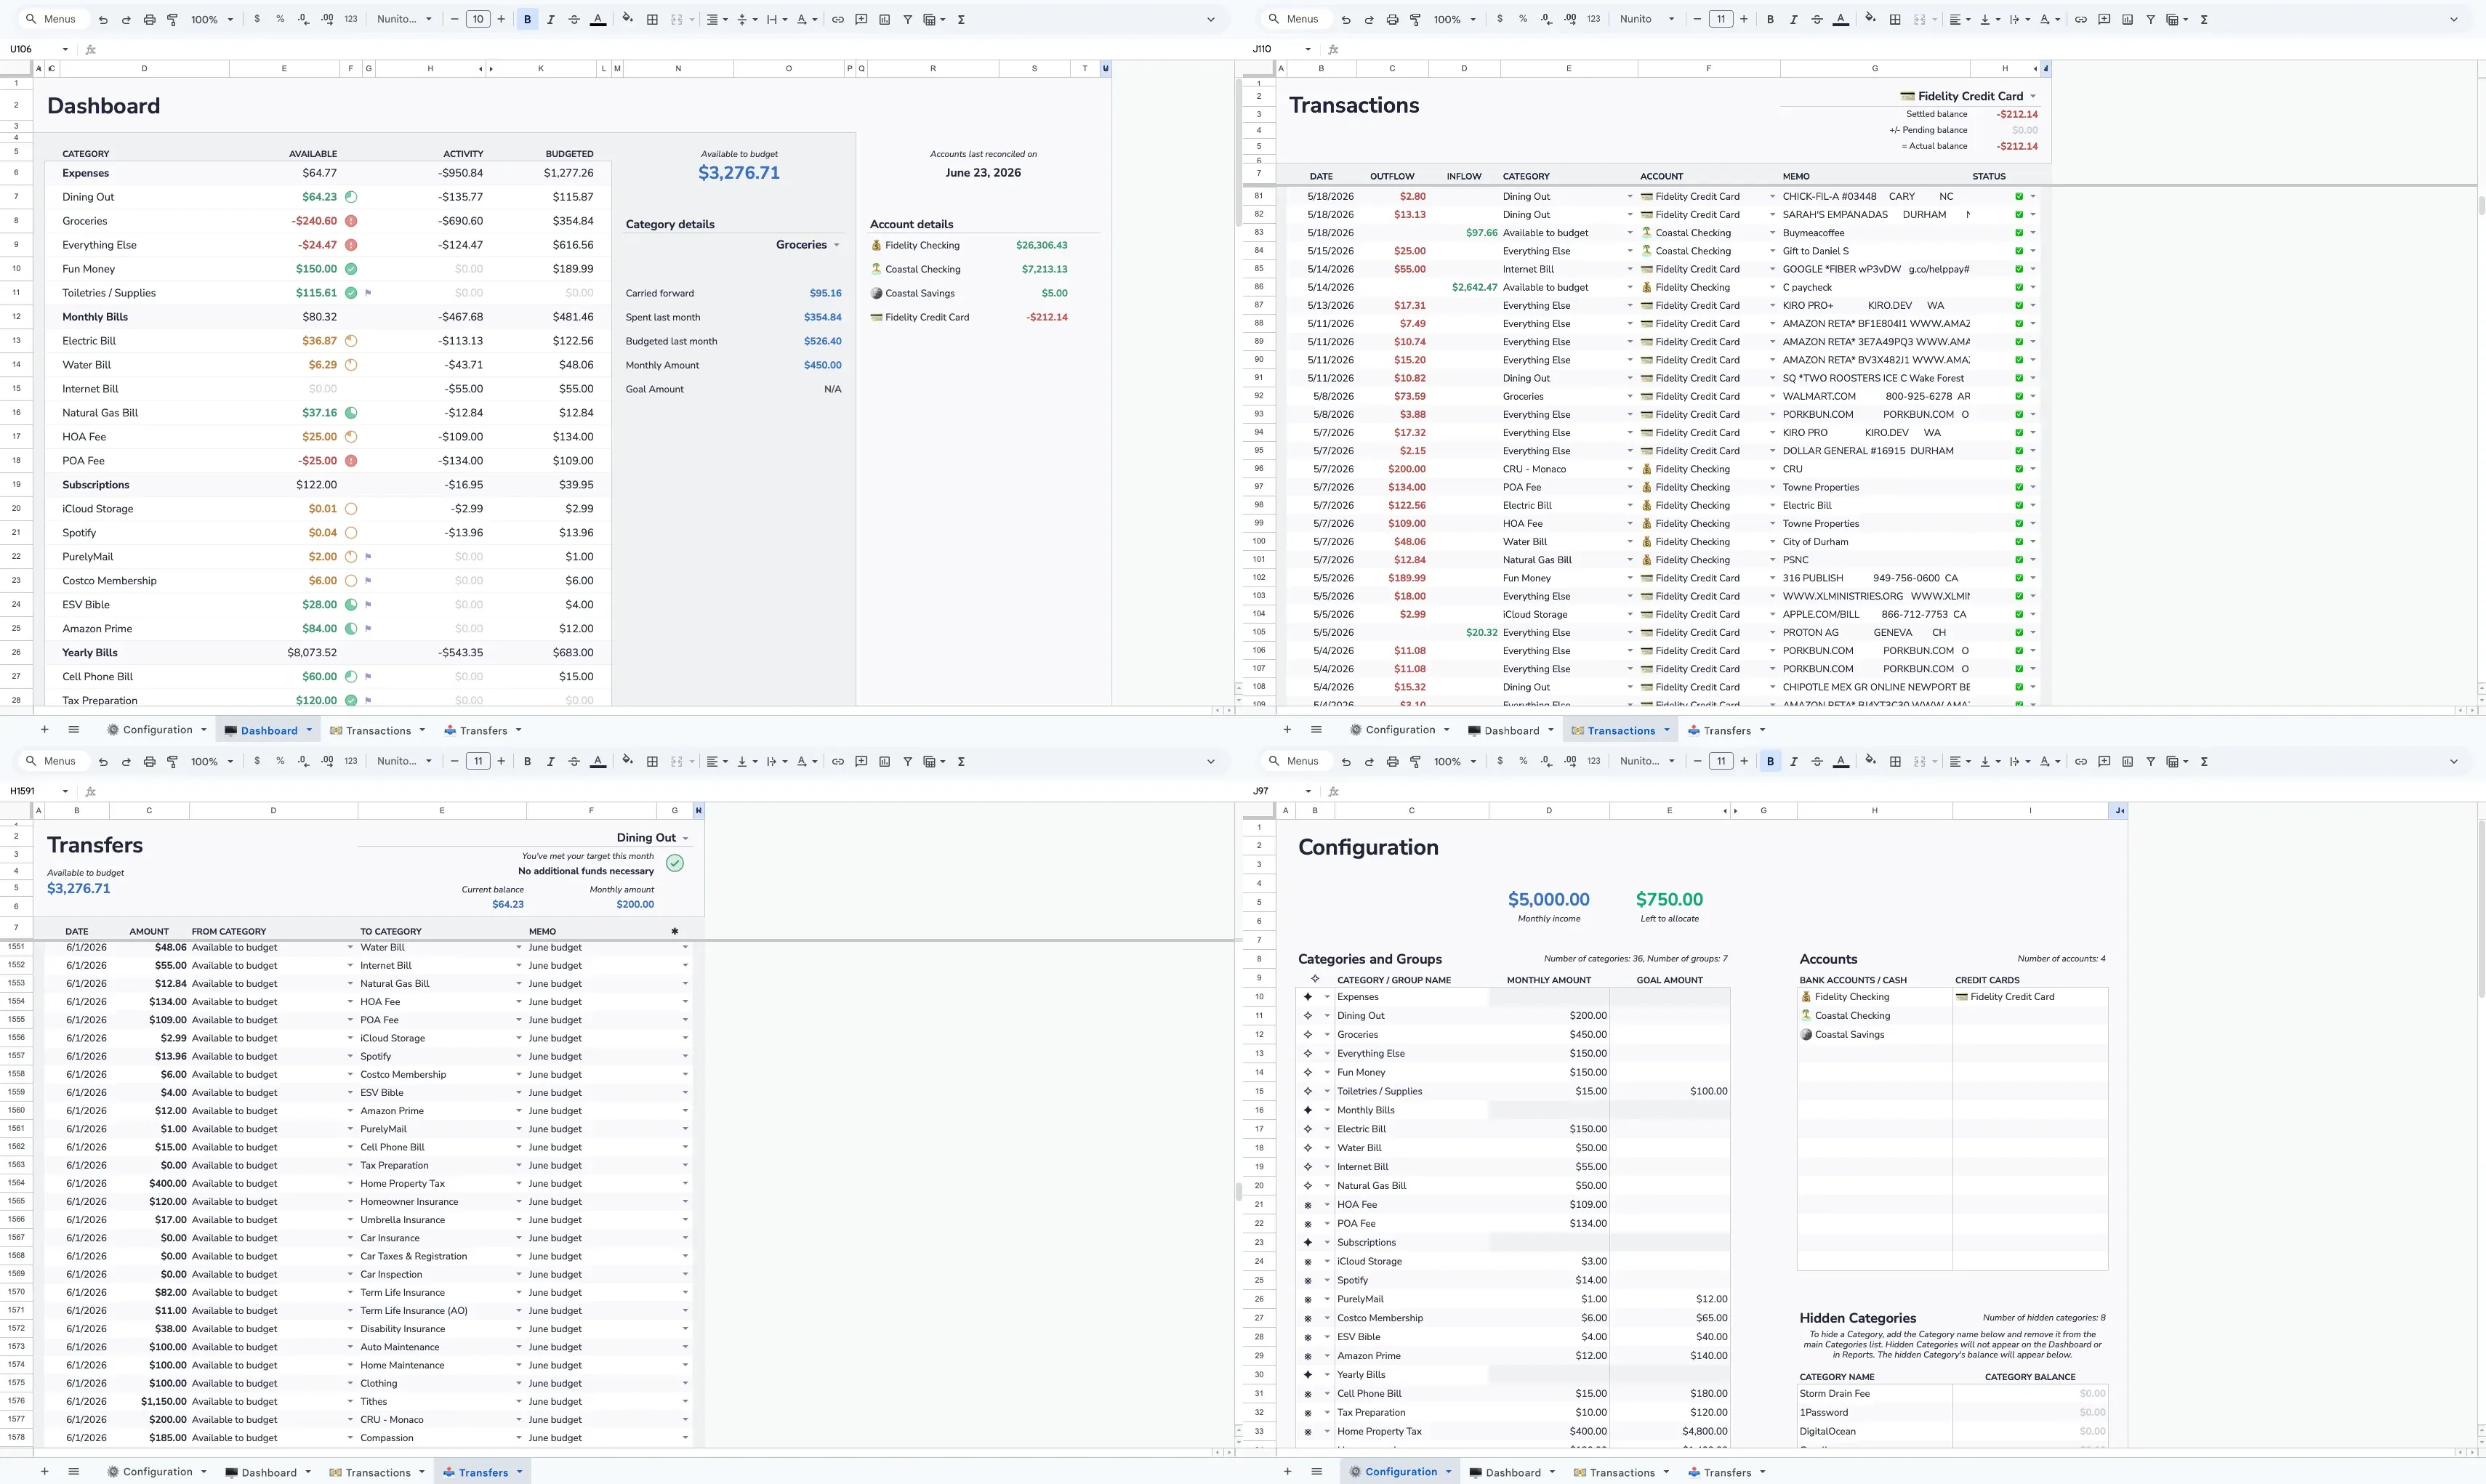Click add sheet plus icon in Configuration window
The width and height of the screenshot is (2486, 1484).
click(x=1287, y=1472)
